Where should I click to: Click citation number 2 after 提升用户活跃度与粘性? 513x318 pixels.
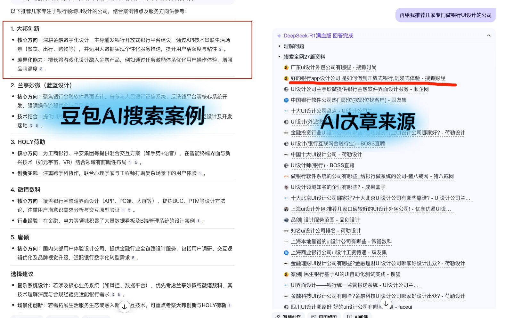221,49
